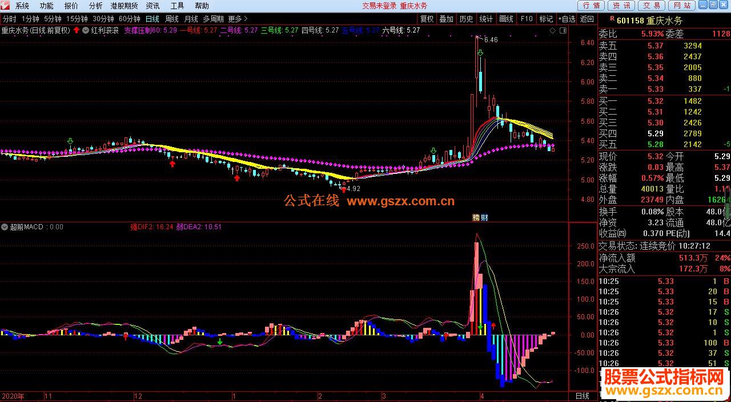Screen dimensions: 731x402
Task: Select the 日线 period tab
Action: (152, 18)
